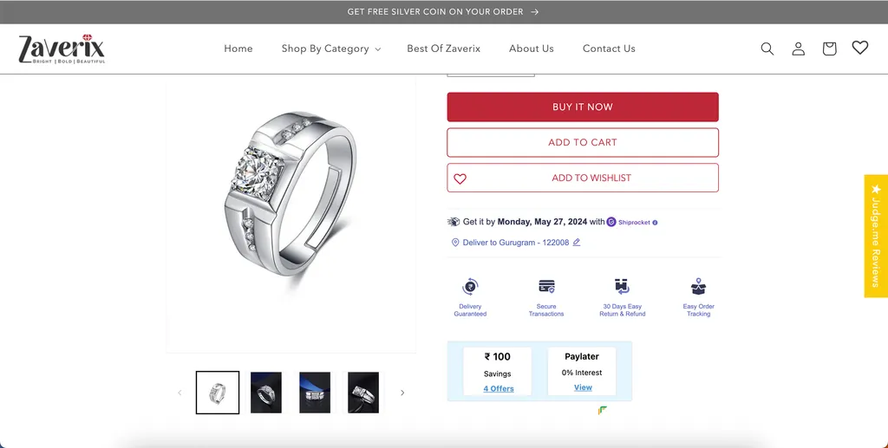The image size is (888, 448).
Task: Open the search icon in header
Action: coord(767,49)
